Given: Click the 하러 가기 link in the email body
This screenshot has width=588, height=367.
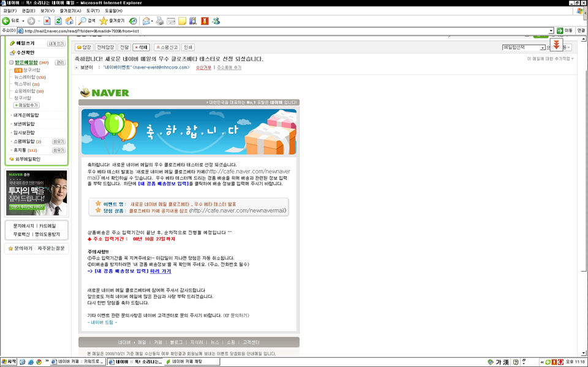Looking at the screenshot, I should (x=160, y=271).
